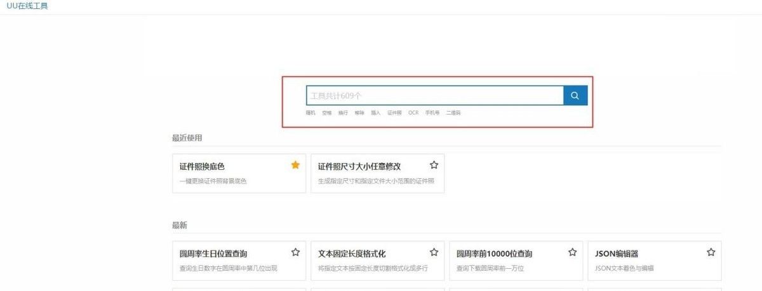Screen dimensions: 762x291
Task: Click description 生成指定尺寸和指定文件大小范围的证件照
Action: coord(376,181)
